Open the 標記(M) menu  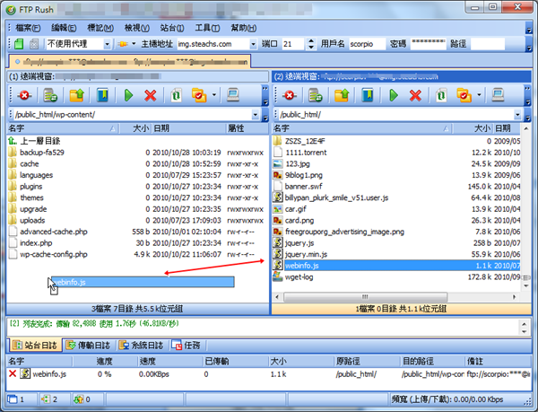tap(100, 28)
